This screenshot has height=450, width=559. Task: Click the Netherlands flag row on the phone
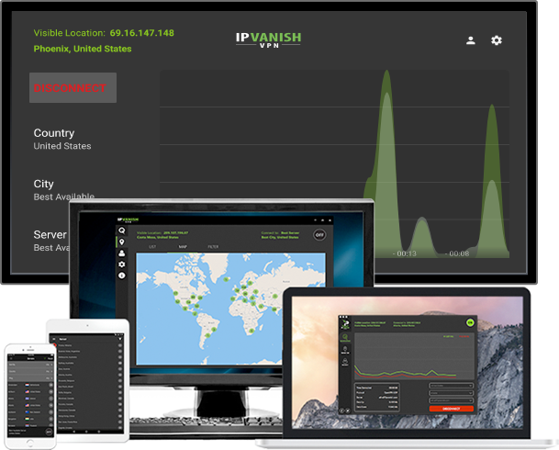[30, 385]
